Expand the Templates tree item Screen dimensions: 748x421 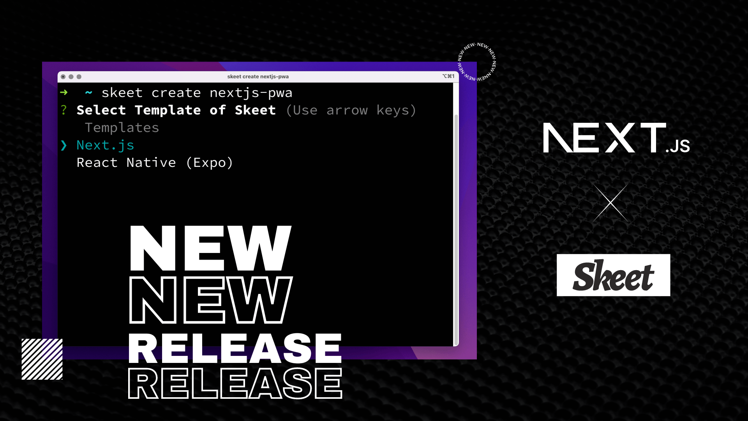click(x=122, y=127)
